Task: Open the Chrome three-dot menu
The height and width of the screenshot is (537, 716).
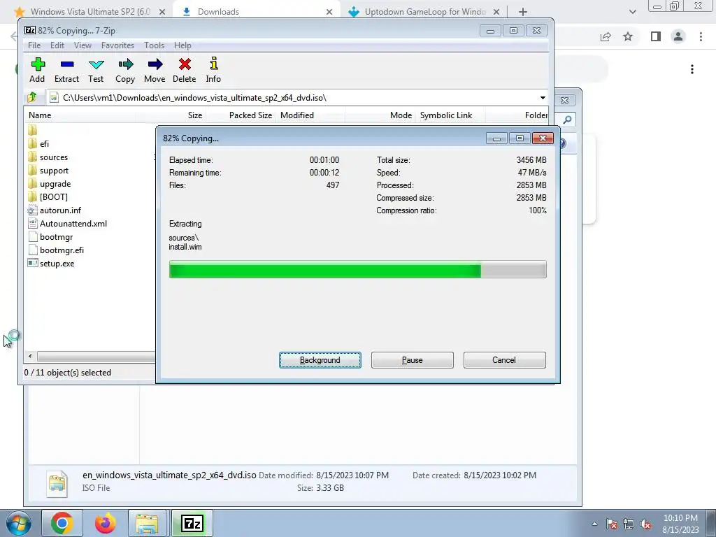Action: pos(701,36)
